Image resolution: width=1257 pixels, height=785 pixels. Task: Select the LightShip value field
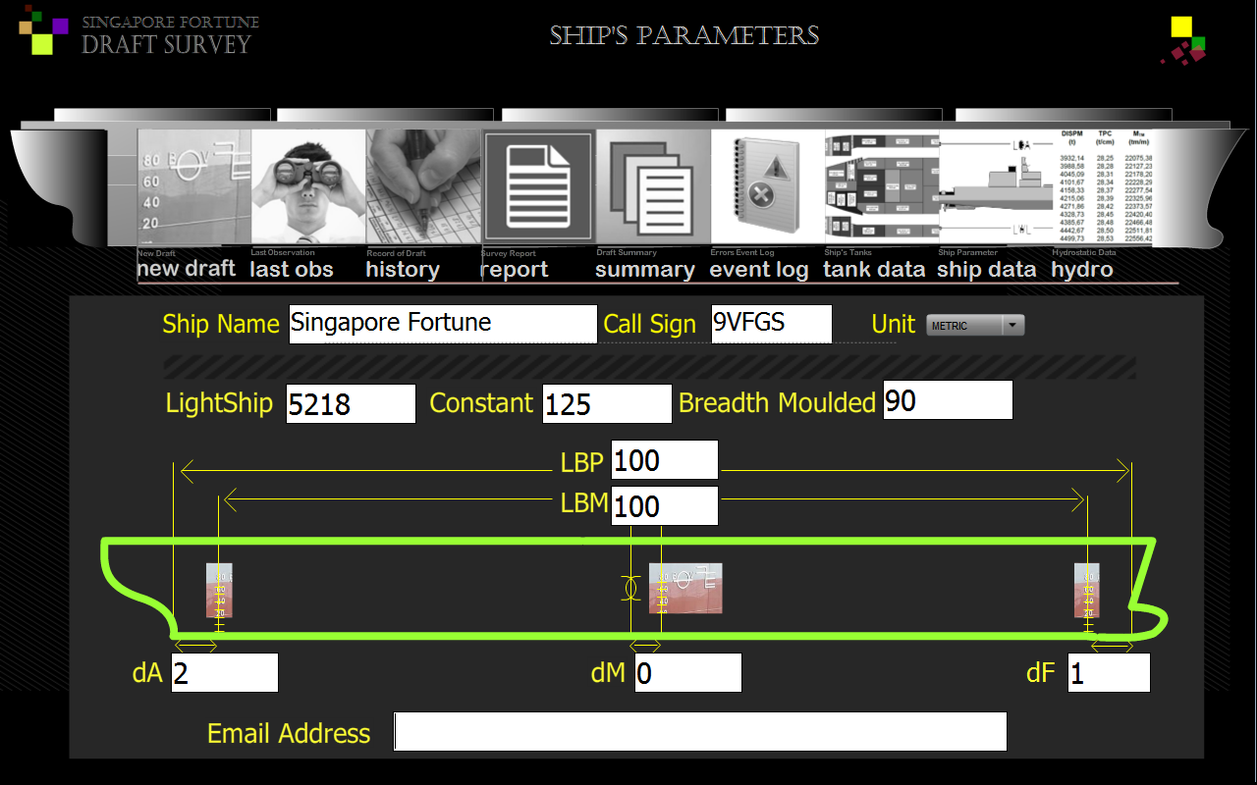(351, 404)
